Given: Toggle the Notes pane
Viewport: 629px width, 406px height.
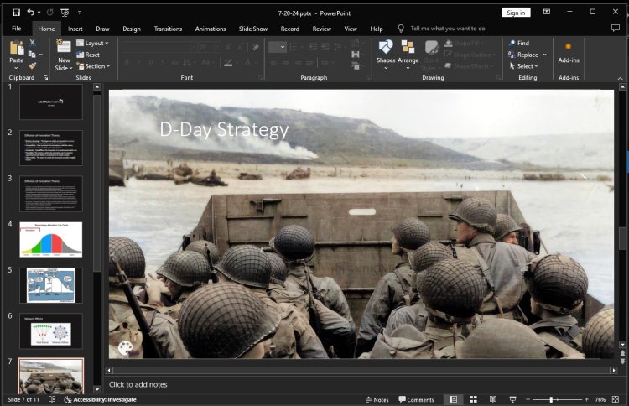Looking at the screenshot, I should click(377, 399).
